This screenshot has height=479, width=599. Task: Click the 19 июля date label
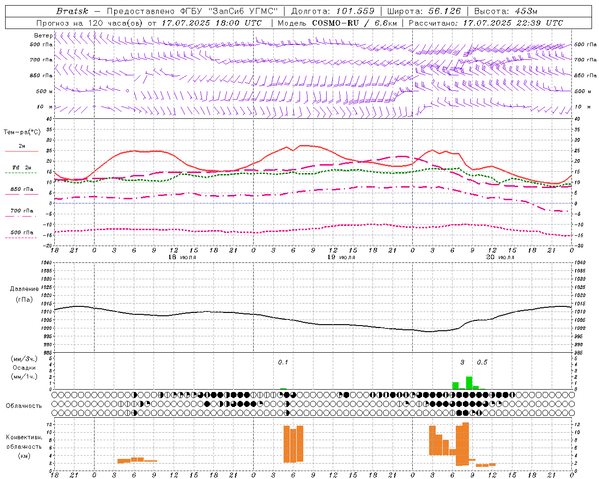point(341,257)
